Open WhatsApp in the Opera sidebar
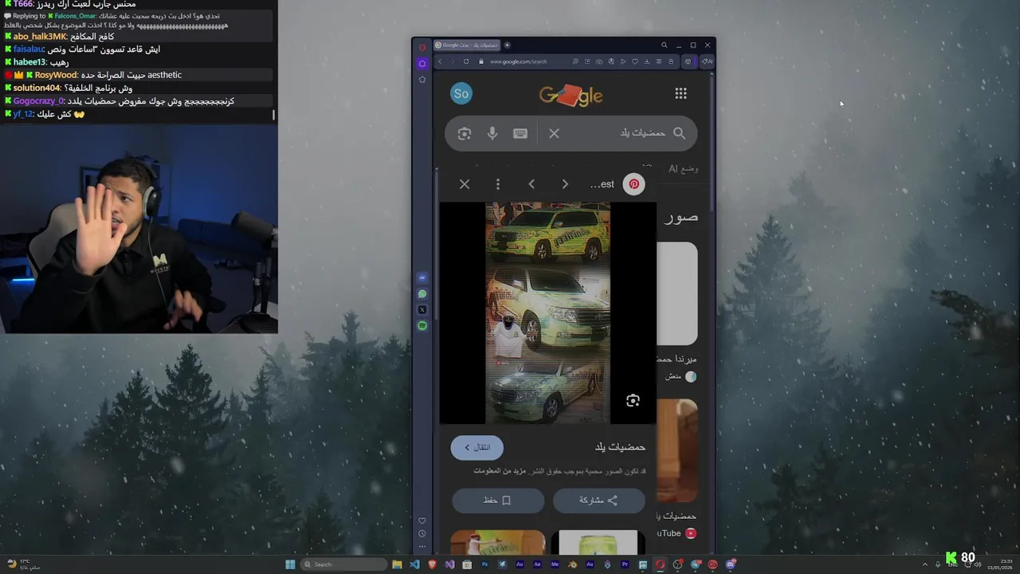 tap(422, 293)
